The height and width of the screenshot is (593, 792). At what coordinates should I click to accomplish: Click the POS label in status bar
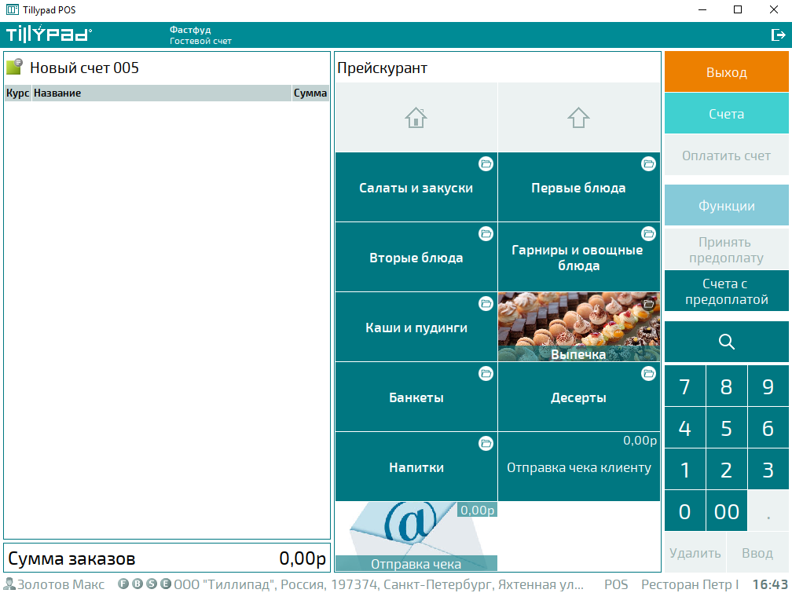(616, 584)
